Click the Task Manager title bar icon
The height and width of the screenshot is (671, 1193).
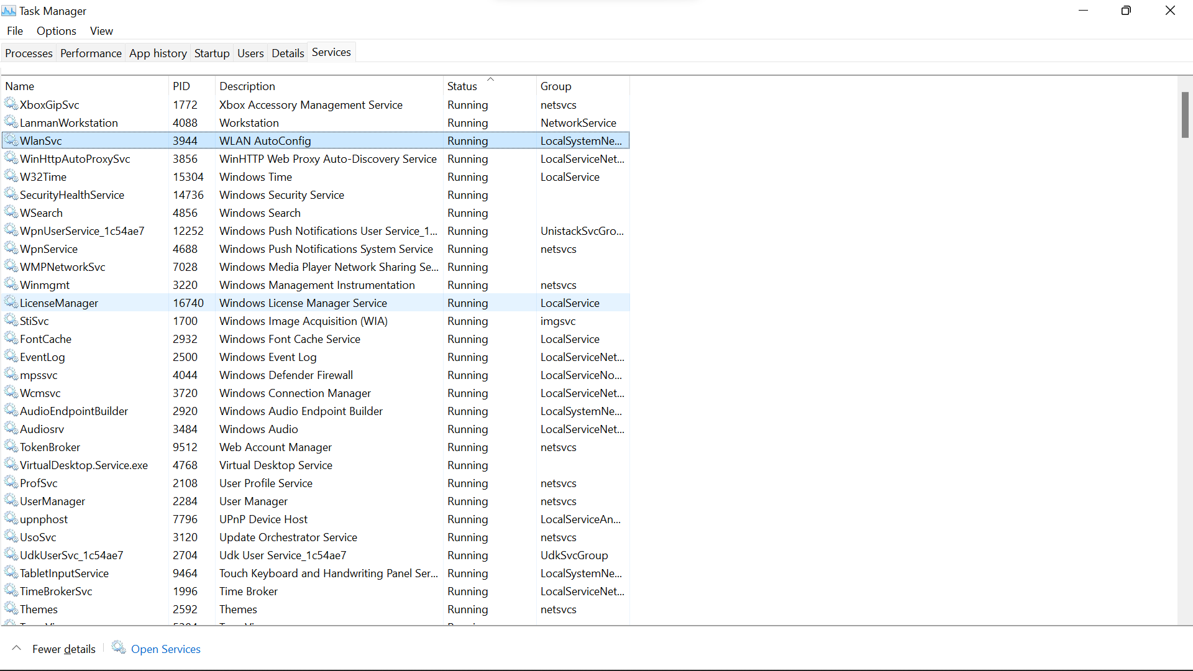click(9, 11)
